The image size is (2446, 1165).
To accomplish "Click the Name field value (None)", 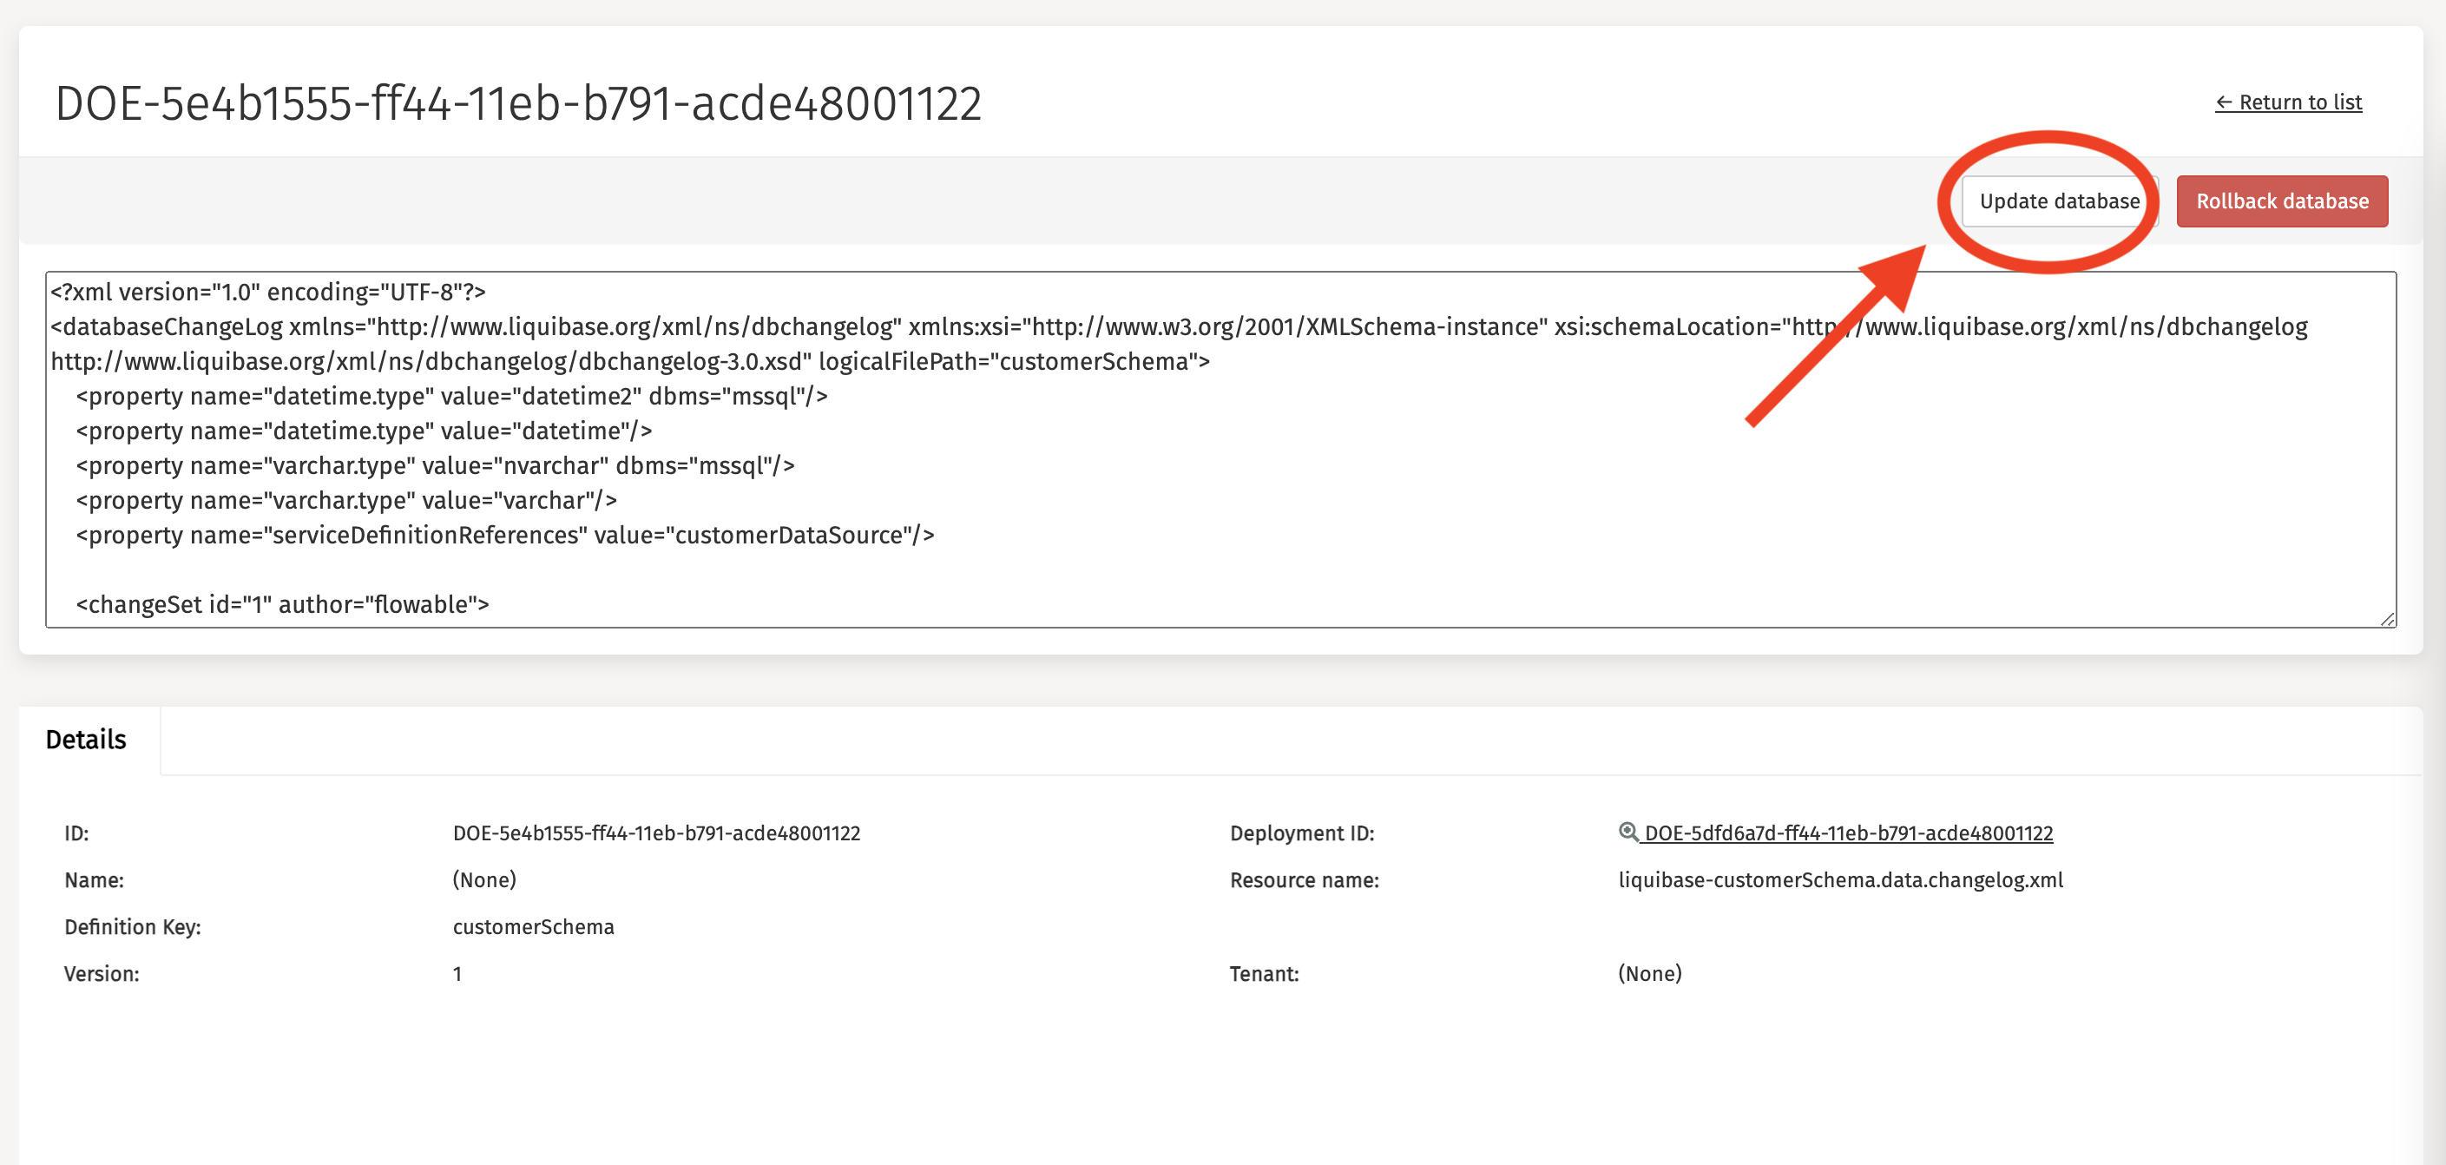I will pos(484,879).
